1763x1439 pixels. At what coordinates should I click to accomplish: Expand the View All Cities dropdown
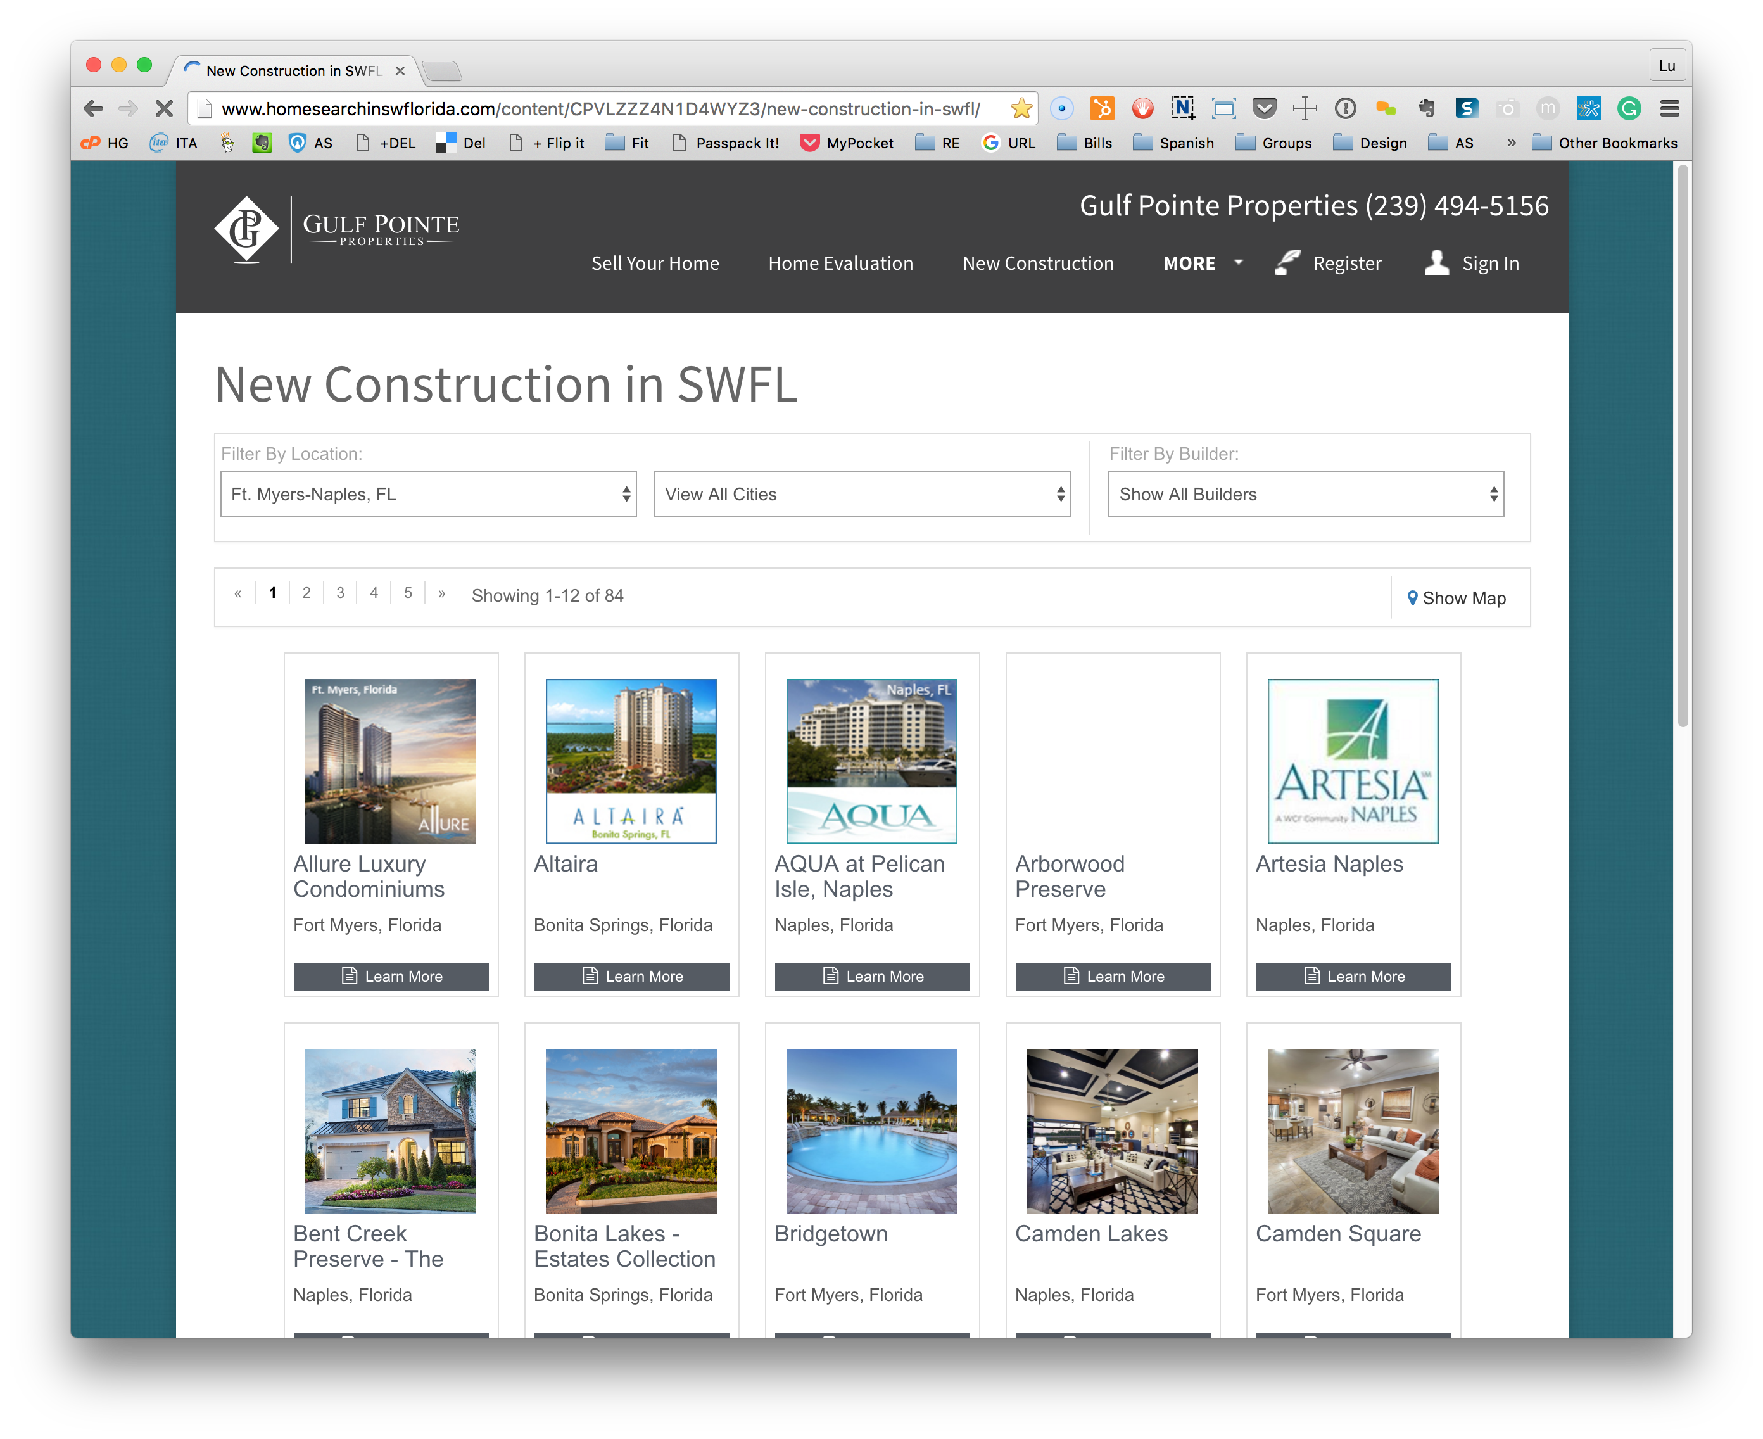861,494
